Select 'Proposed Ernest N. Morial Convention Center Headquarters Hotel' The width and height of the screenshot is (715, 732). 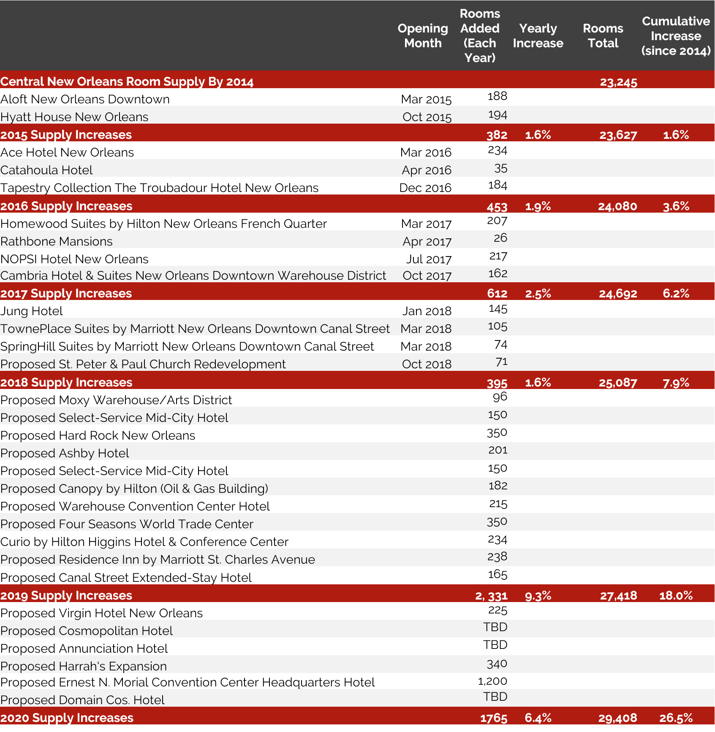click(x=188, y=682)
